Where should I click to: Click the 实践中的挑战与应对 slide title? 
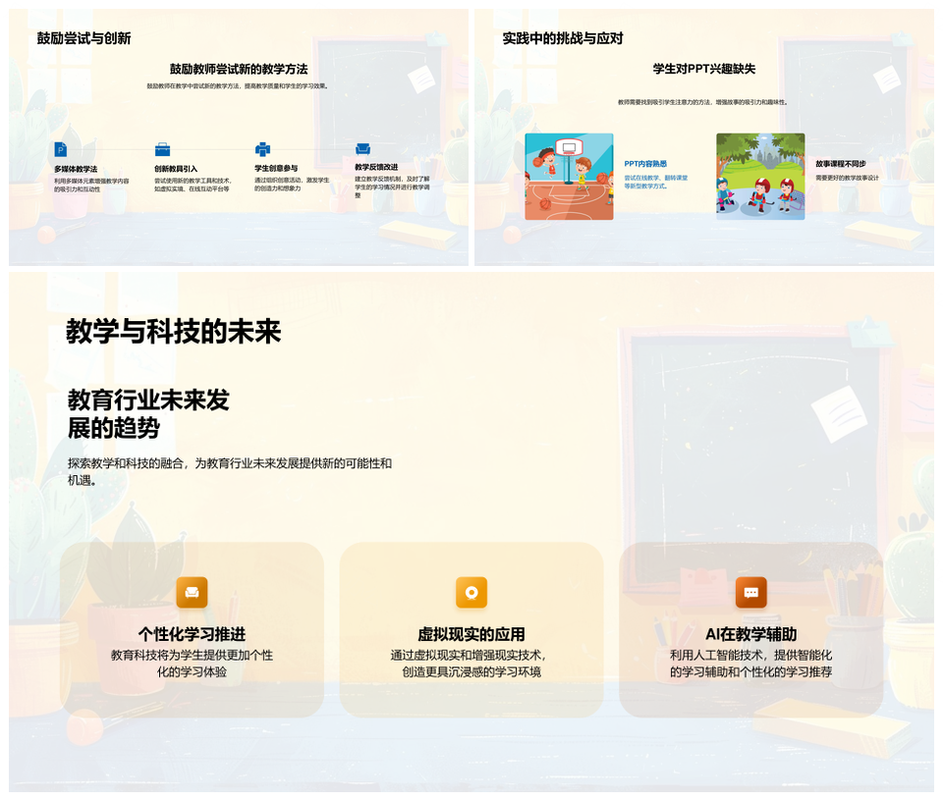(x=563, y=38)
